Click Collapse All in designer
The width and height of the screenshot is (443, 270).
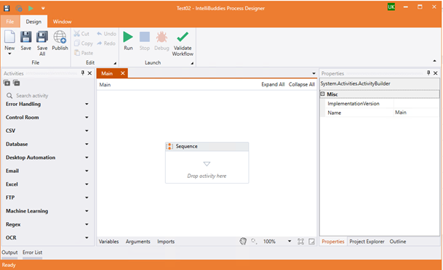301,84
